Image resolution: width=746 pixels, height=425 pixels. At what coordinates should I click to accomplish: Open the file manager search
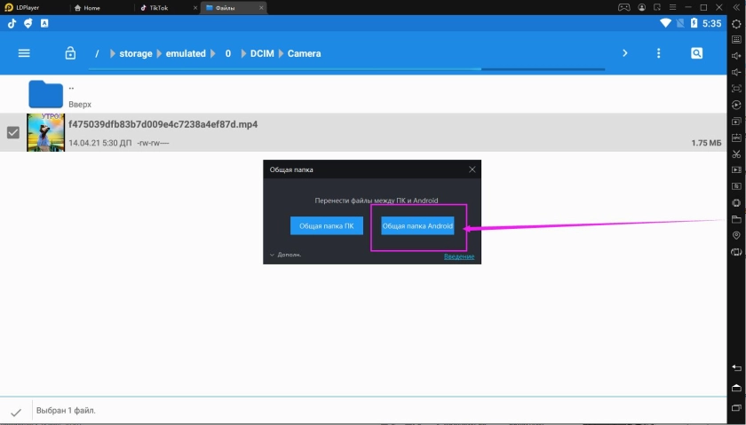pos(697,53)
